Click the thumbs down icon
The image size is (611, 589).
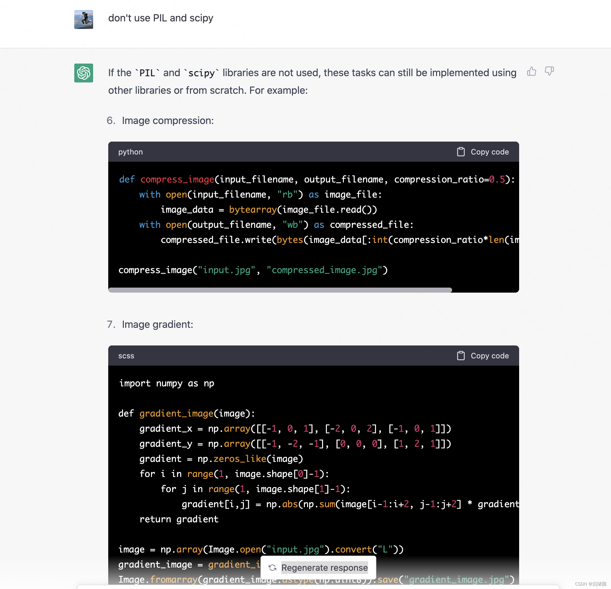[x=549, y=71]
